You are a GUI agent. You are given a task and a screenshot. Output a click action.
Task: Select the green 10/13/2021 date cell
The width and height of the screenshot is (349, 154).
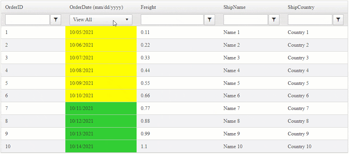[x=101, y=134]
